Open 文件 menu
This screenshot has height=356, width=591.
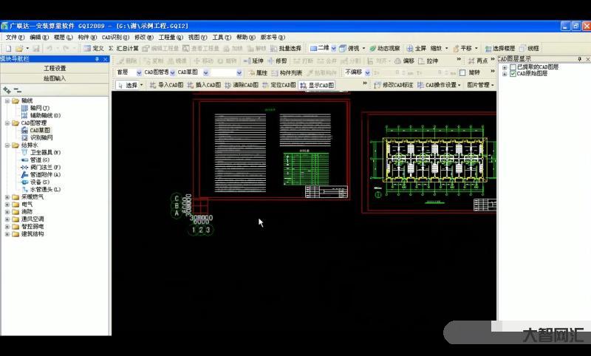point(15,37)
